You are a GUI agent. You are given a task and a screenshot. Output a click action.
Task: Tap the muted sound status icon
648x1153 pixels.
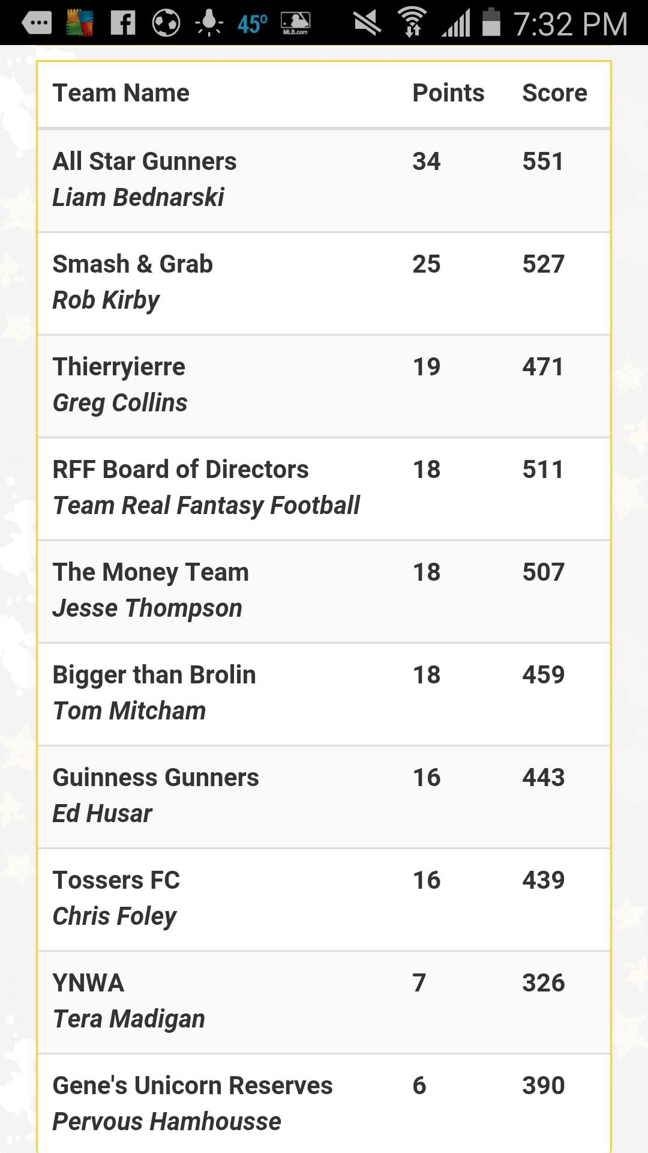click(x=367, y=23)
